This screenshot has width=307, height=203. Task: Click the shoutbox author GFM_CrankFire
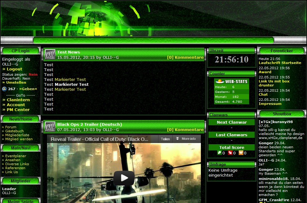click(274, 200)
